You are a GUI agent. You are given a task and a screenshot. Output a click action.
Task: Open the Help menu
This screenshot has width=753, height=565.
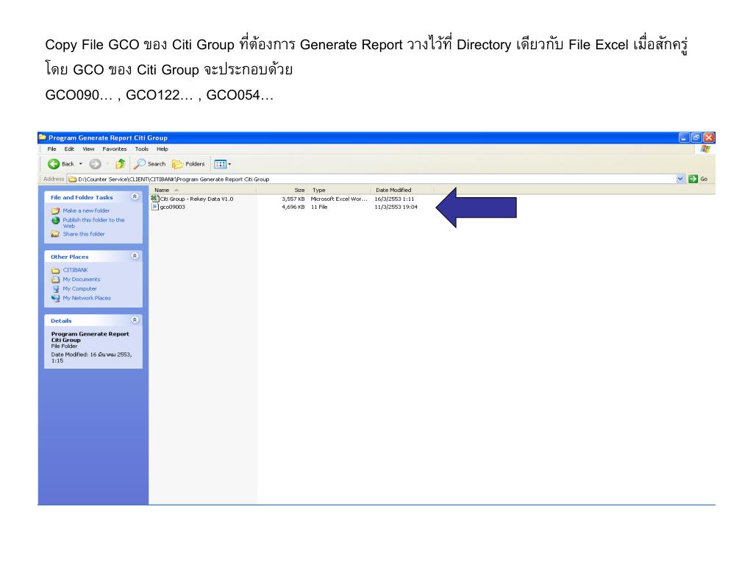tap(163, 149)
